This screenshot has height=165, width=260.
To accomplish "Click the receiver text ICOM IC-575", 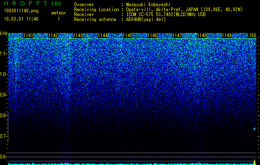I will point(140,14).
